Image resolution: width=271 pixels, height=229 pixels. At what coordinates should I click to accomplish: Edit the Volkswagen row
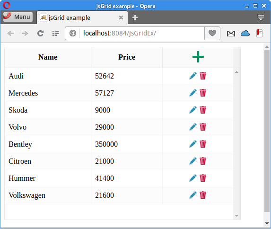193,195
